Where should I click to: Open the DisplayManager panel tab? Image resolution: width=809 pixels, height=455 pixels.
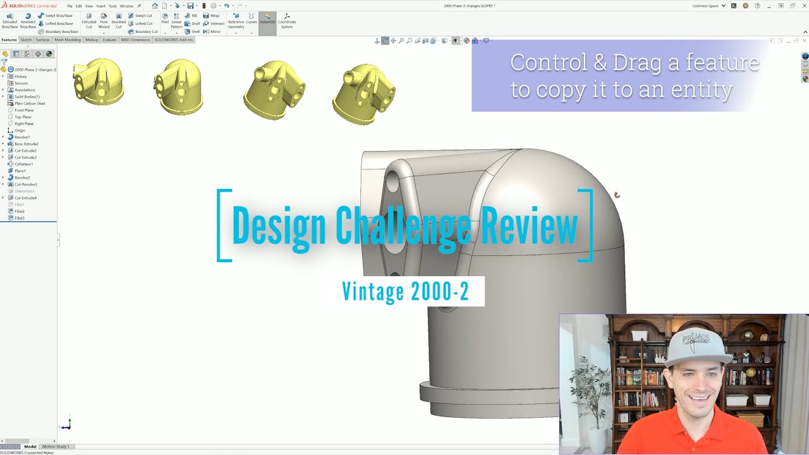click(x=49, y=54)
